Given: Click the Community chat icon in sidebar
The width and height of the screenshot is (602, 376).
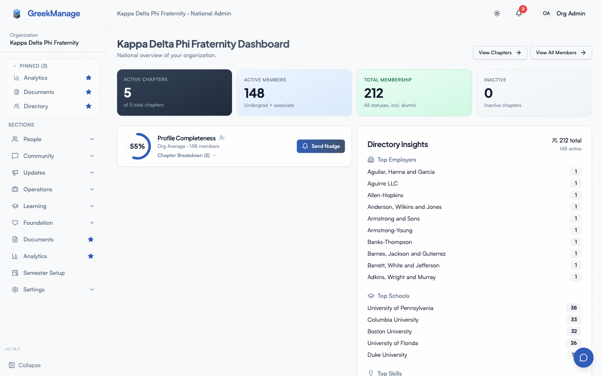Looking at the screenshot, I should [15, 156].
